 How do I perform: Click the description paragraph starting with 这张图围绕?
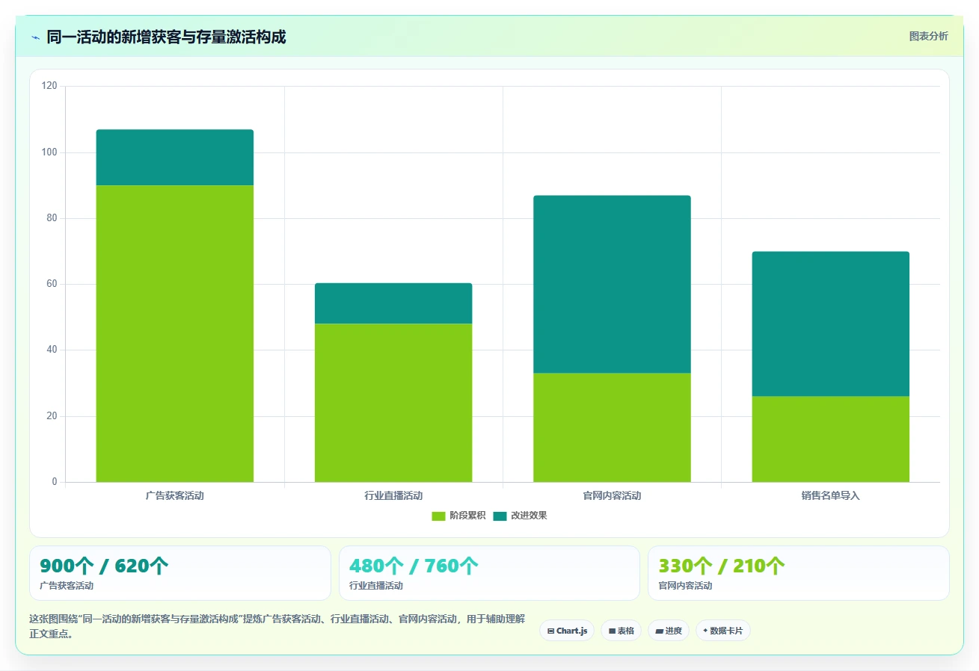pyautogui.click(x=277, y=627)
